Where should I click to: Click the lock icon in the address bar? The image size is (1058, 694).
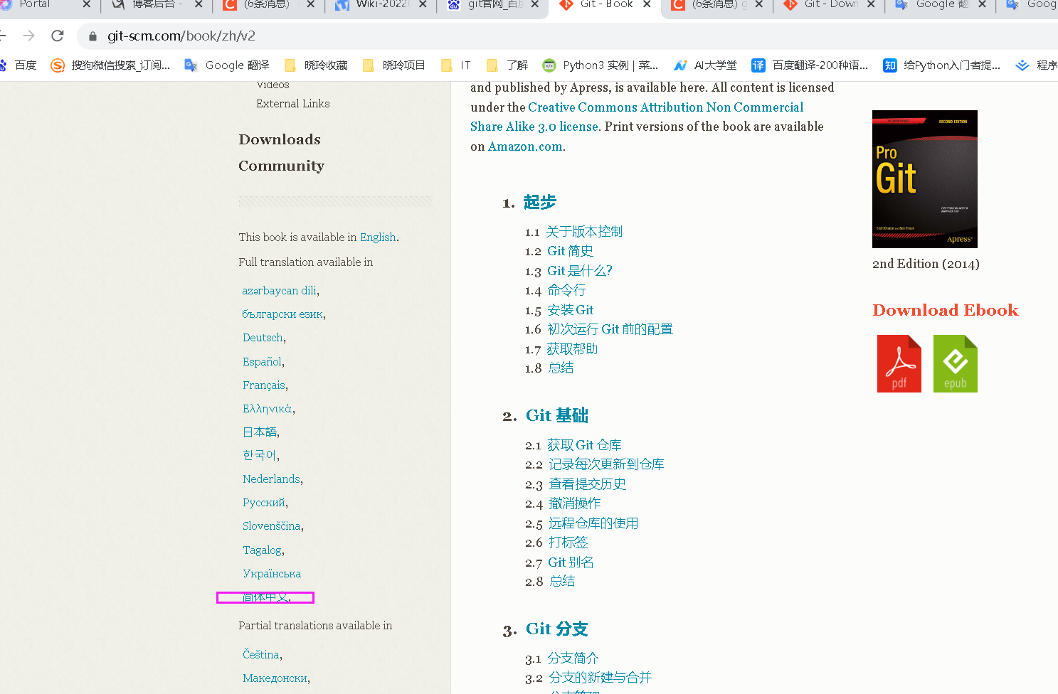tap(92, 36)
